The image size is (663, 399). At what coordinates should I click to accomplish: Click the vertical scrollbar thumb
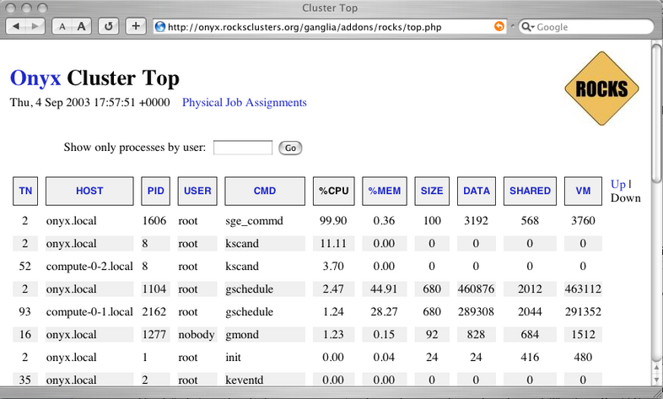656,113
